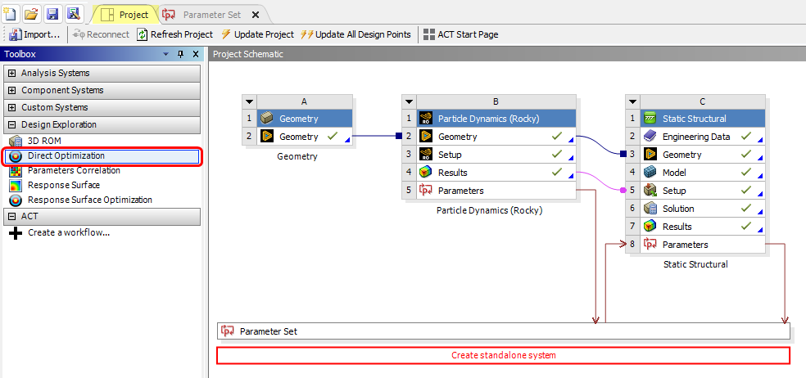Close the Toolbox panel

(195, 54)
